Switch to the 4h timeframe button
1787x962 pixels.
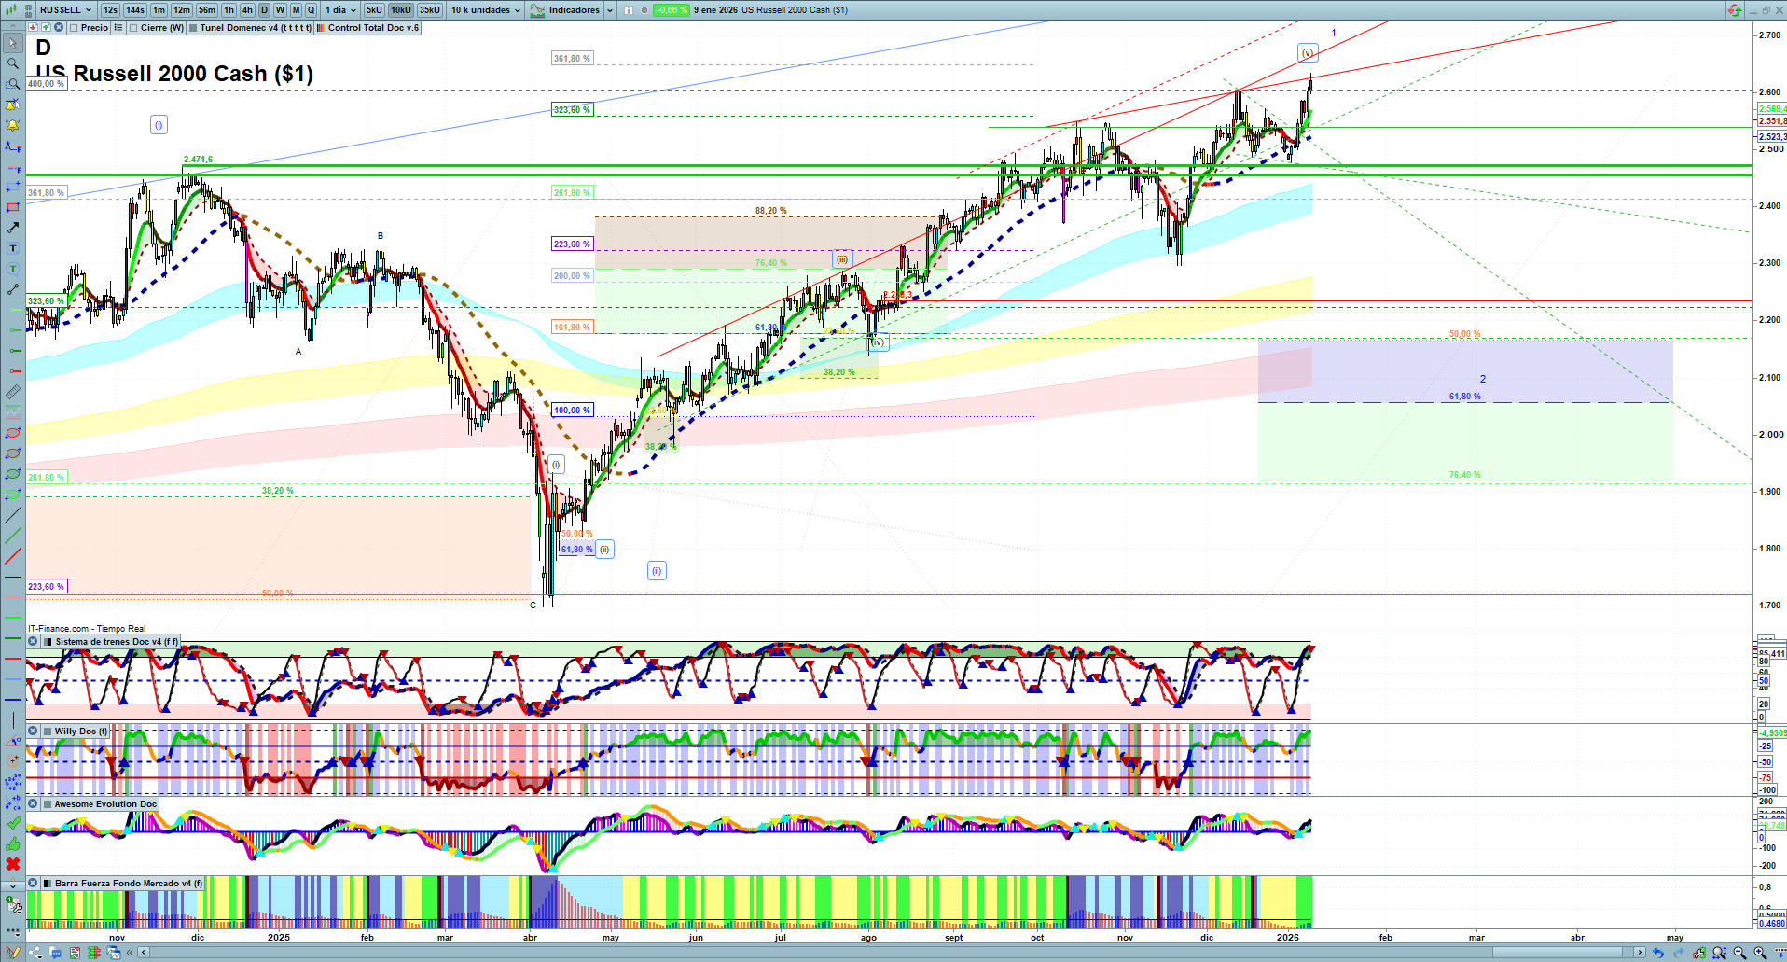[247, 10]
